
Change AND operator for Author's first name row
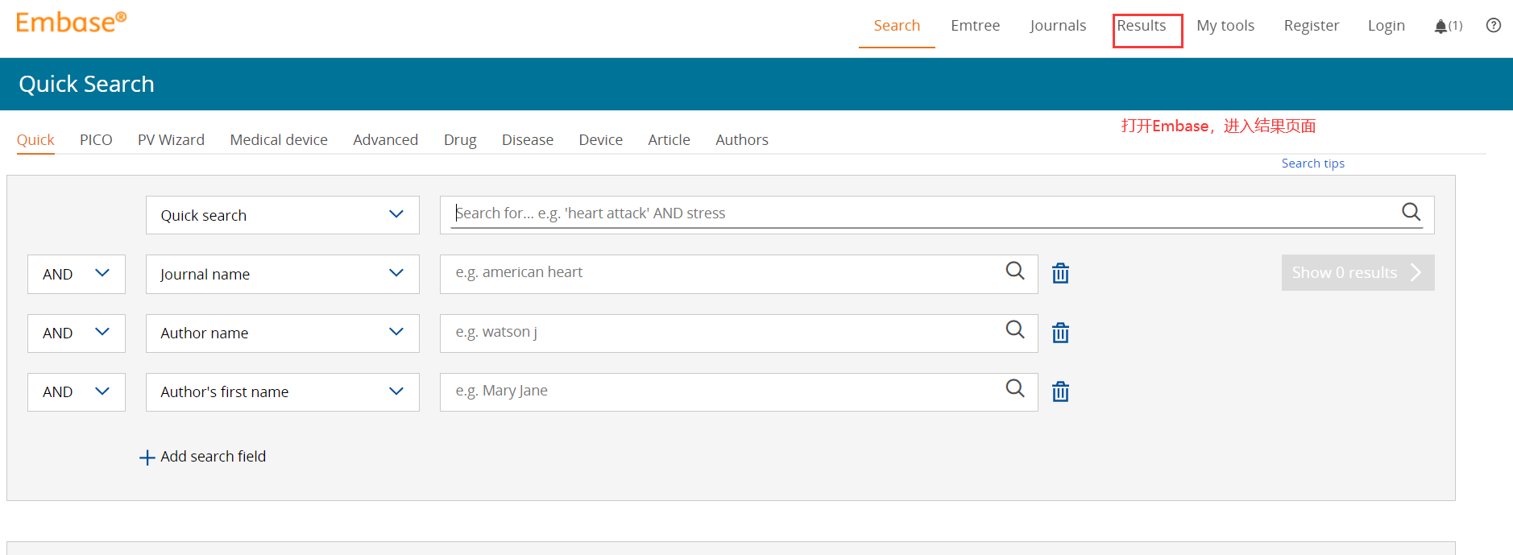77,391
